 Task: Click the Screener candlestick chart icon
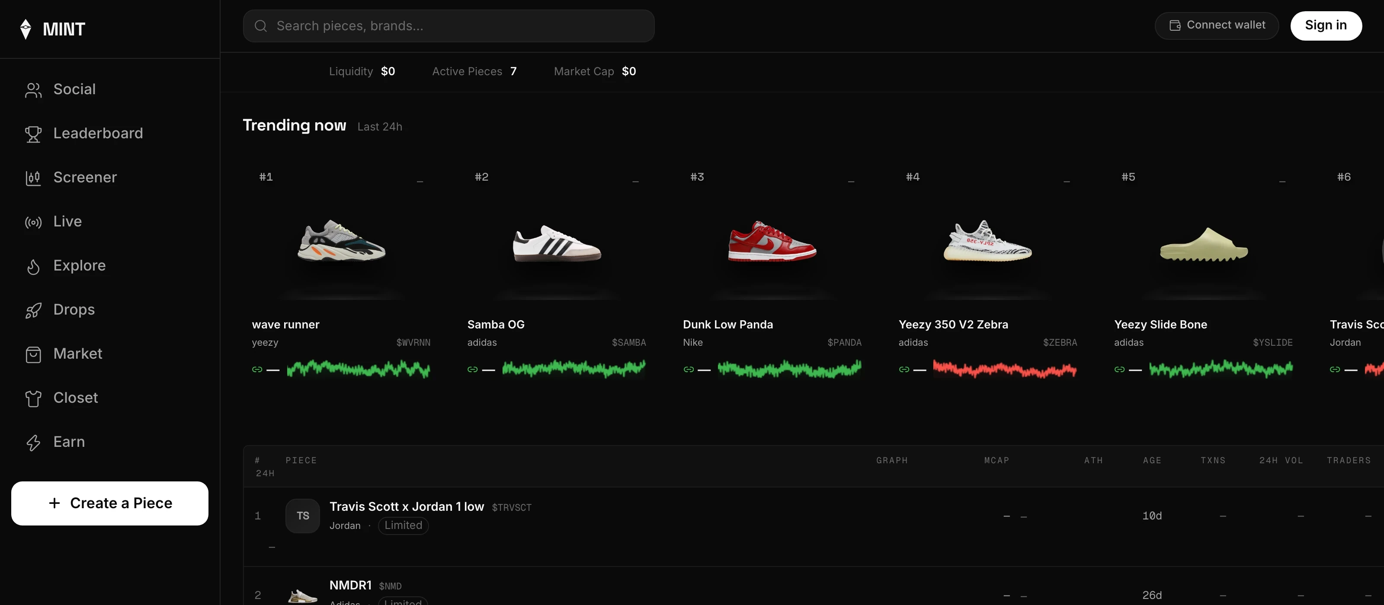tap(33, 178)
